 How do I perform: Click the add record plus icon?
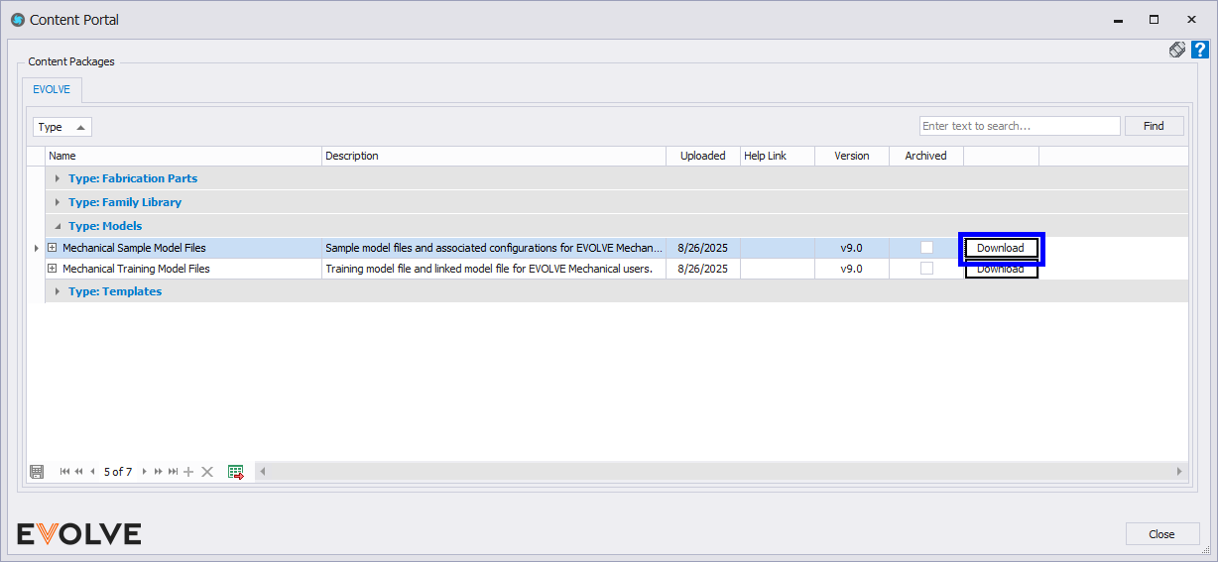click(x=188, y=472)
